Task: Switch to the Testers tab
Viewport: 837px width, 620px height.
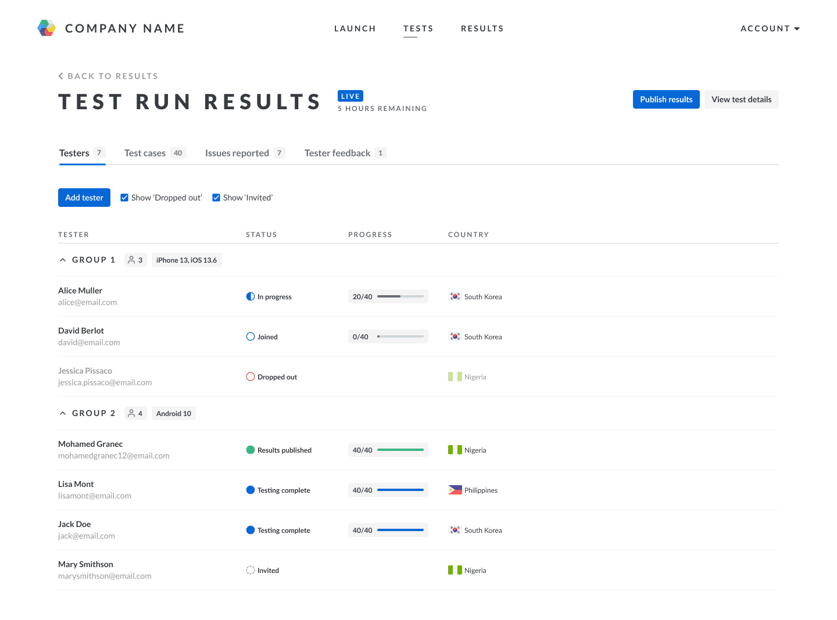Action: [x=82, y=153]
